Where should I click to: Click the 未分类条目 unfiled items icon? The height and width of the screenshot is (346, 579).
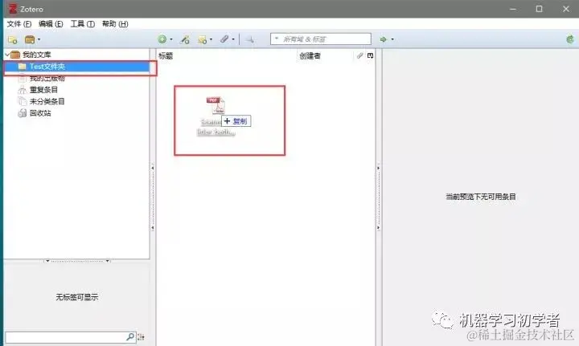[23, 101]
